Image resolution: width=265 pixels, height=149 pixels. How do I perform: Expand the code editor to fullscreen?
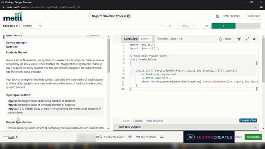(x=247, y=39)
